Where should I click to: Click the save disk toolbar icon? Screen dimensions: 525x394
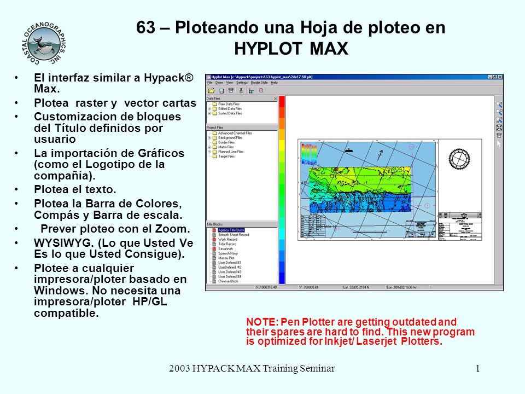[221, 90]
